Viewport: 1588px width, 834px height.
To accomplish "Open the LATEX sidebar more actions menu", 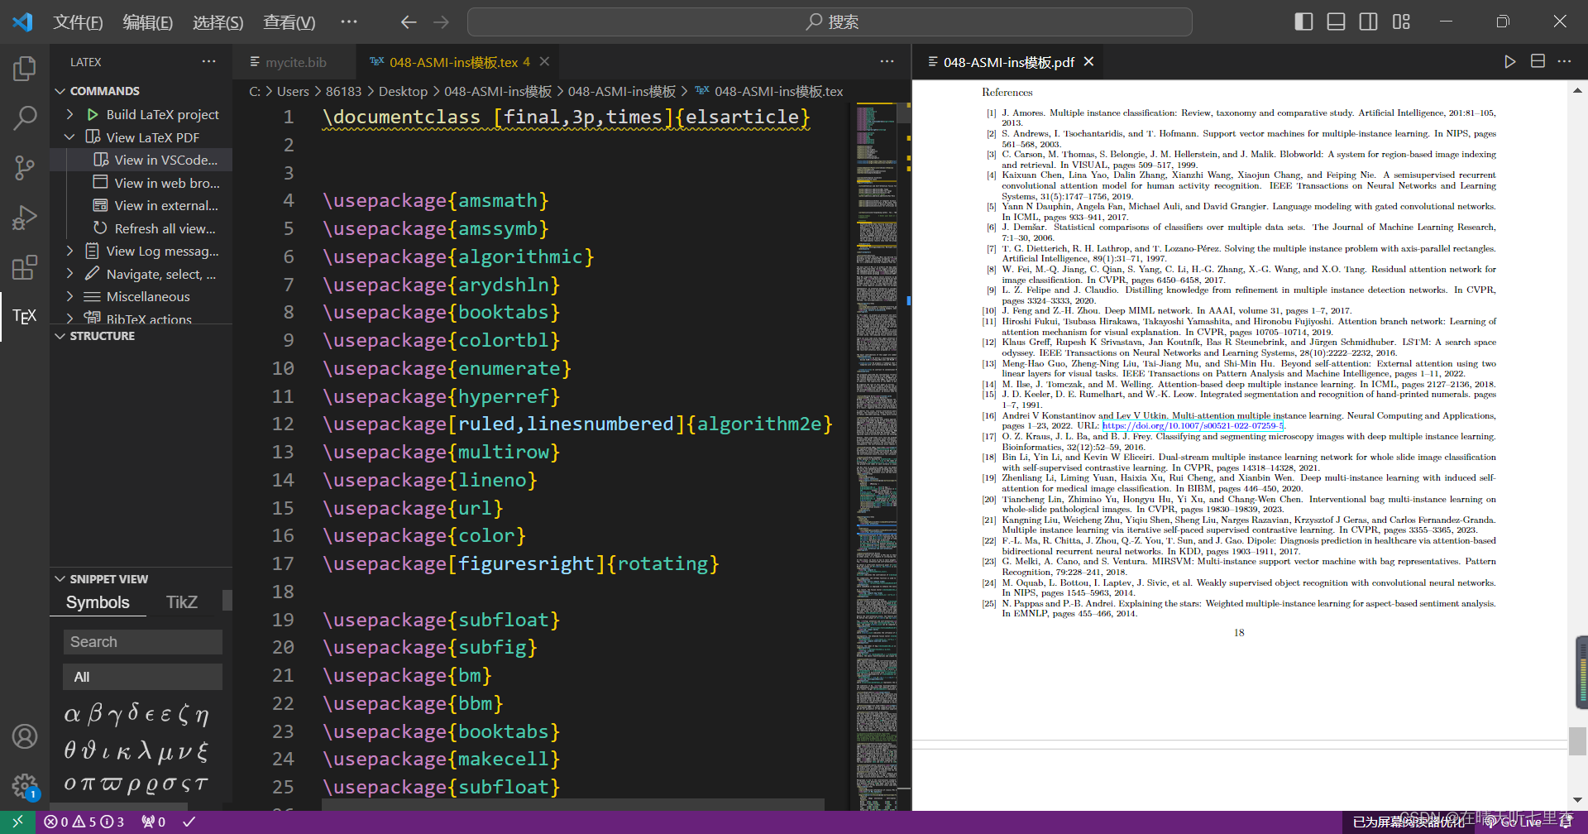I will point(208,61).
